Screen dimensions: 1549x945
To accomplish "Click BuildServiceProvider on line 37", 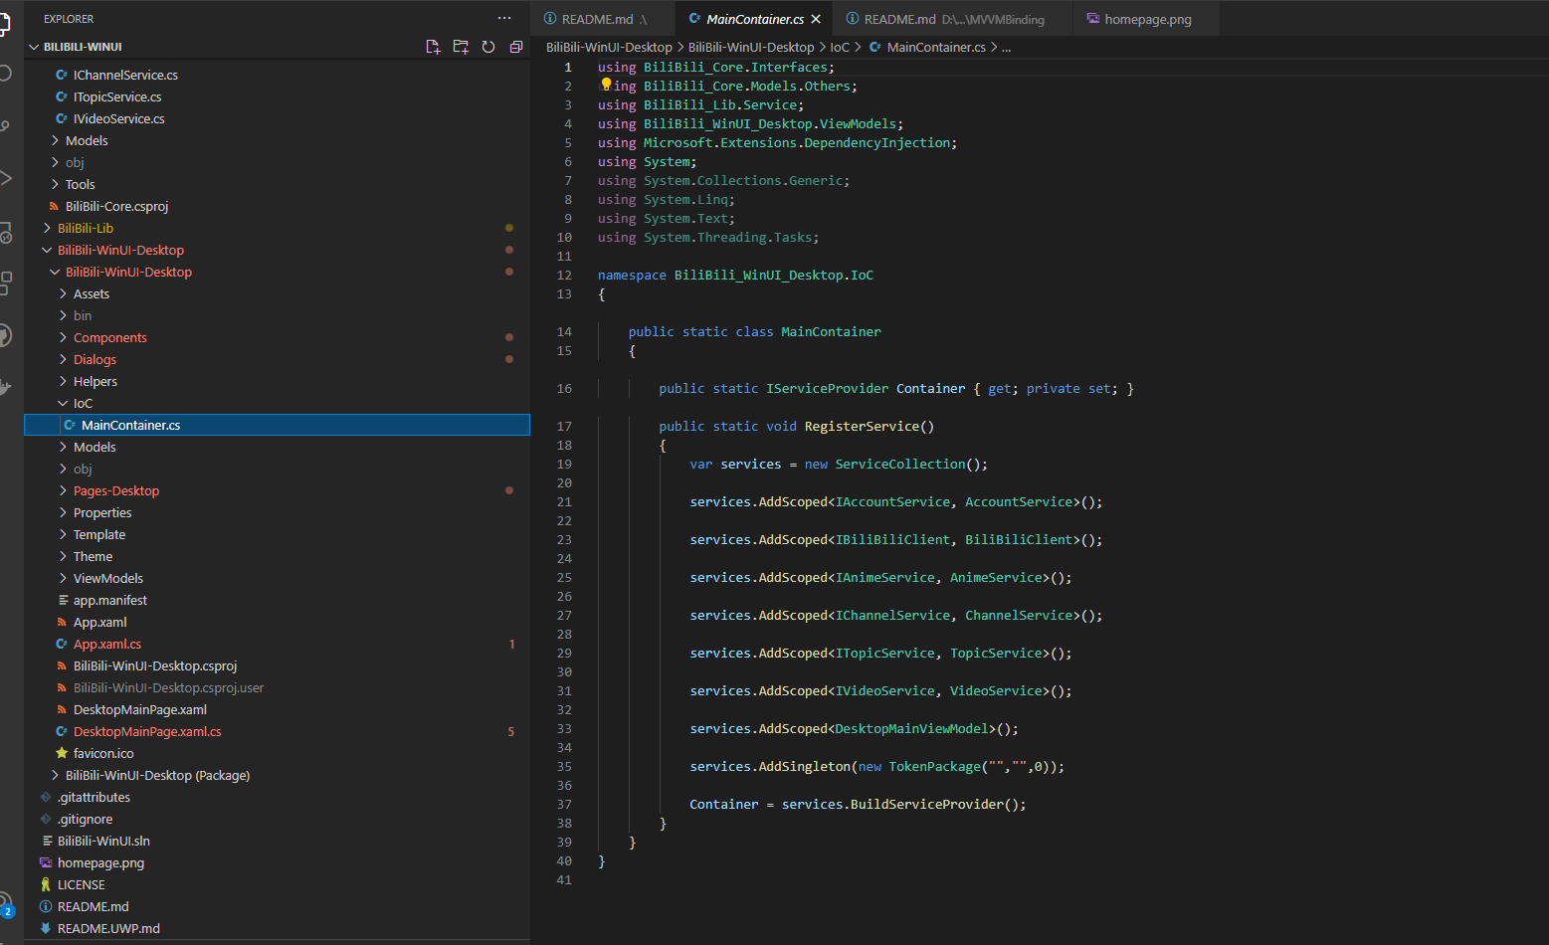I will (x=927, y=804).
